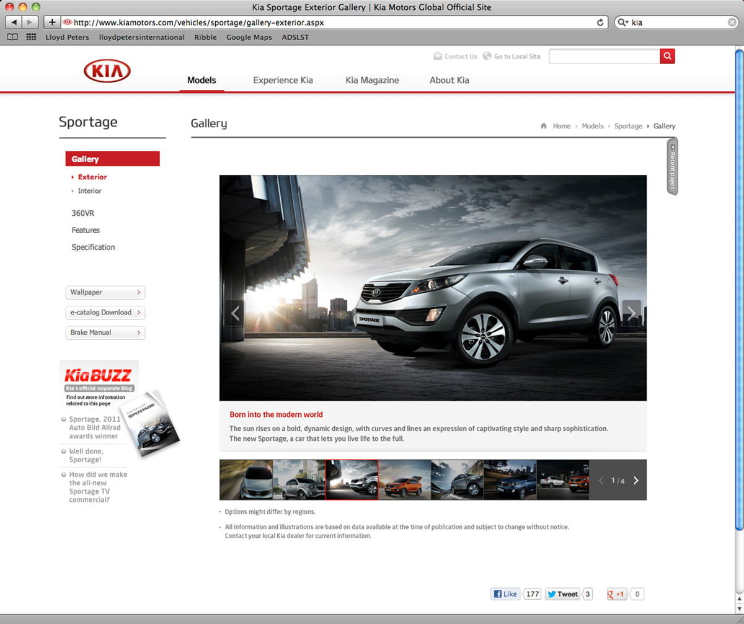Click the browser back arrow button
744x624 pixels.
click(14, 22)
